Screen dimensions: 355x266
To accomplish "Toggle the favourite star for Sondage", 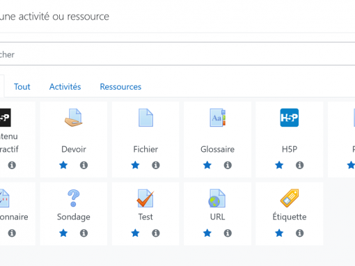I will coord(63,233).
